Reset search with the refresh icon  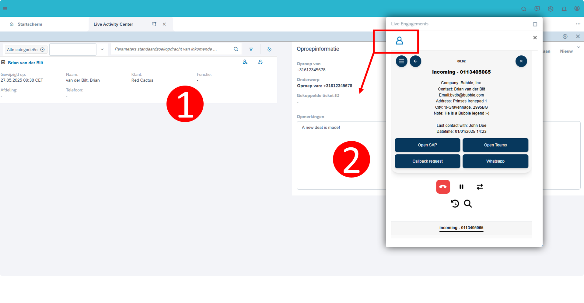pyautogui.click(x=269, y=49)
